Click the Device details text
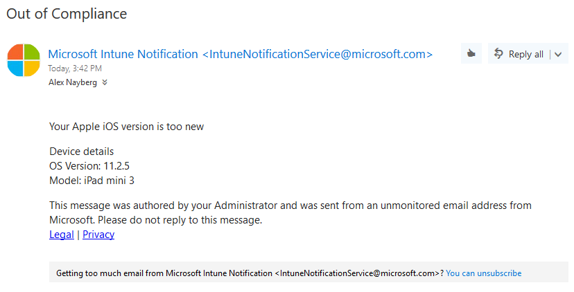This screenshot has height=292, width=574. point(82,152)
